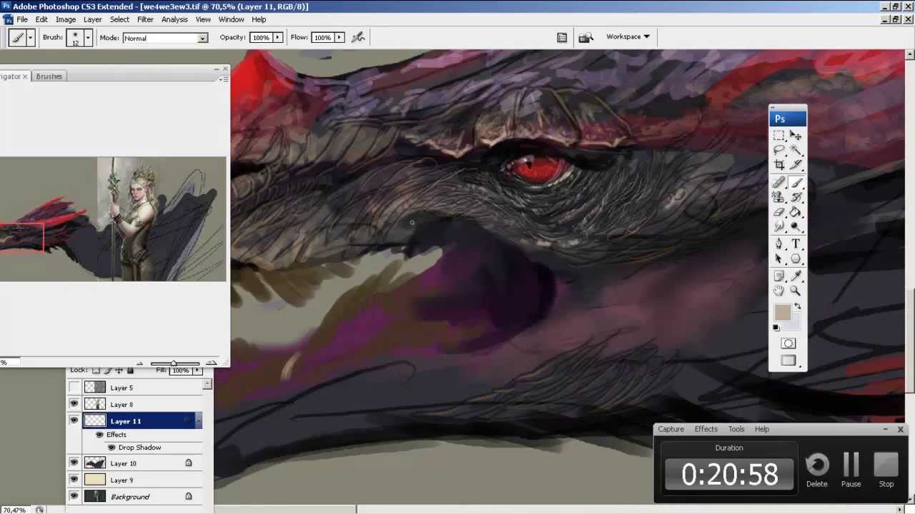Open the recorder's Effects menu
The width and height of the screenshot is (915, 514).
pyautogui.click(x=706, y=429)
